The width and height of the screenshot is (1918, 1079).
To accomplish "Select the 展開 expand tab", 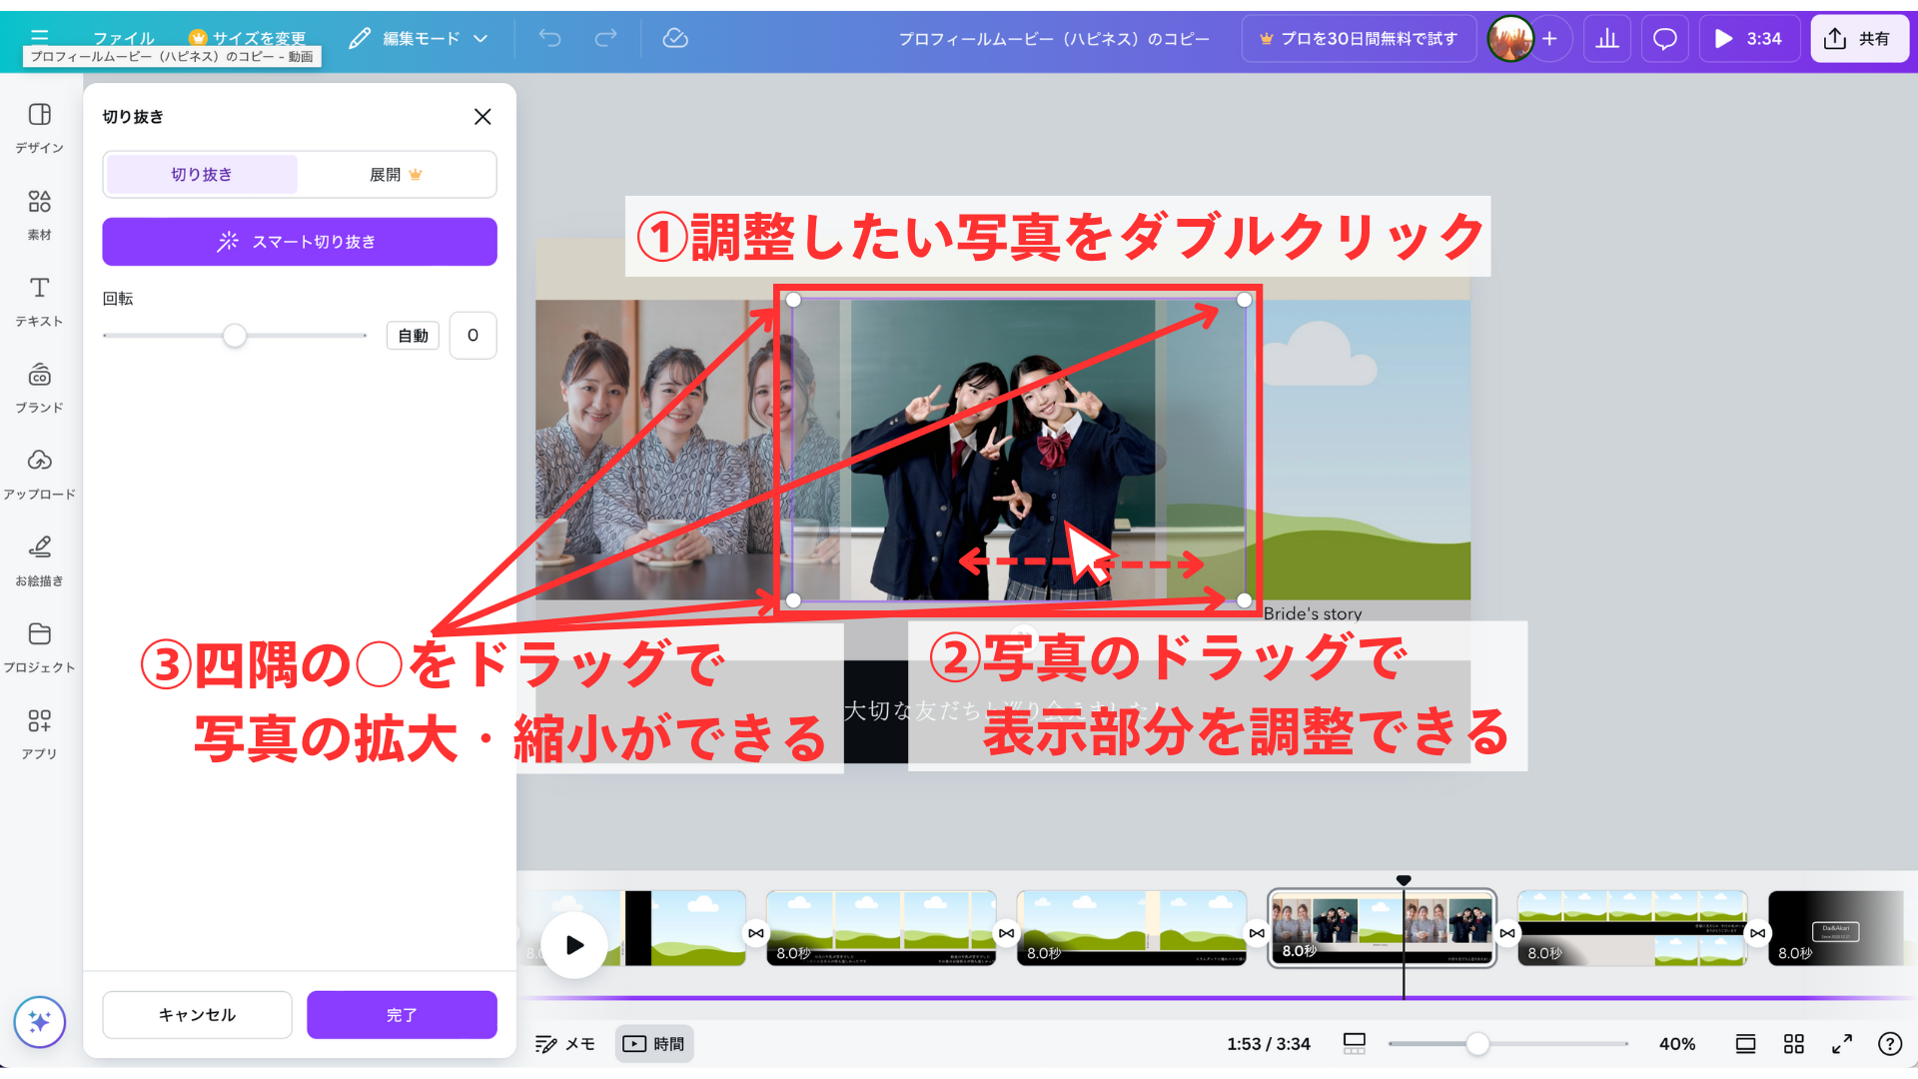I will [396, 175].
